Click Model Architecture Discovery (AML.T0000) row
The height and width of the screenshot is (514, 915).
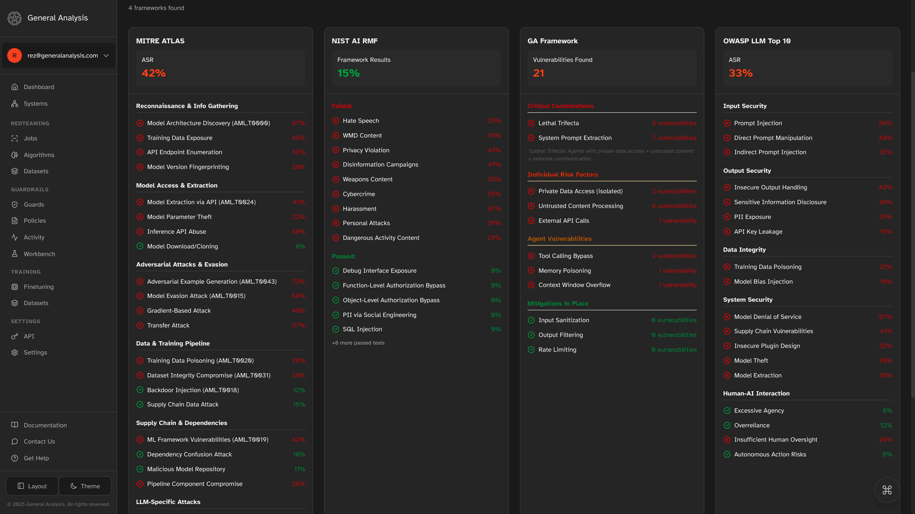coord(221,123)
